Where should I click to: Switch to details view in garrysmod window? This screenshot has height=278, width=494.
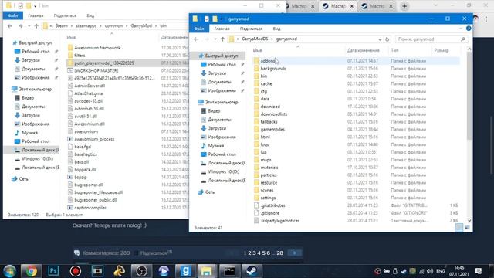pos(459,228)
